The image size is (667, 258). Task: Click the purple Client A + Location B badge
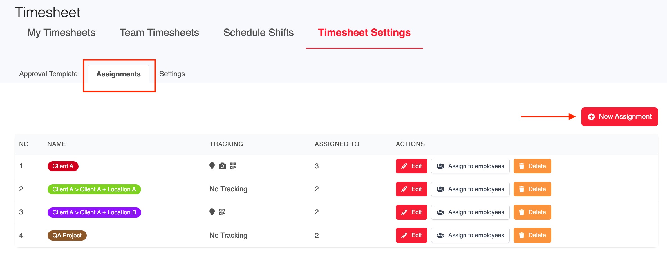94,212
